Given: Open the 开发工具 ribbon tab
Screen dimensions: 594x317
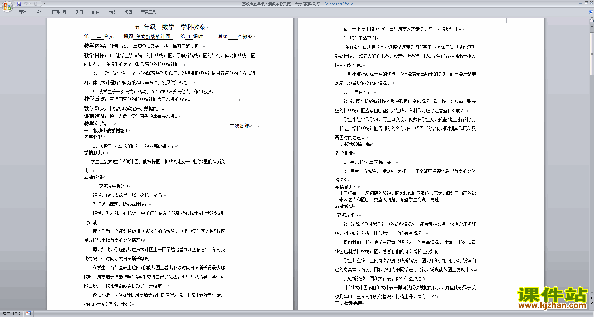Looking at the screenshot, I should (148, 12).
